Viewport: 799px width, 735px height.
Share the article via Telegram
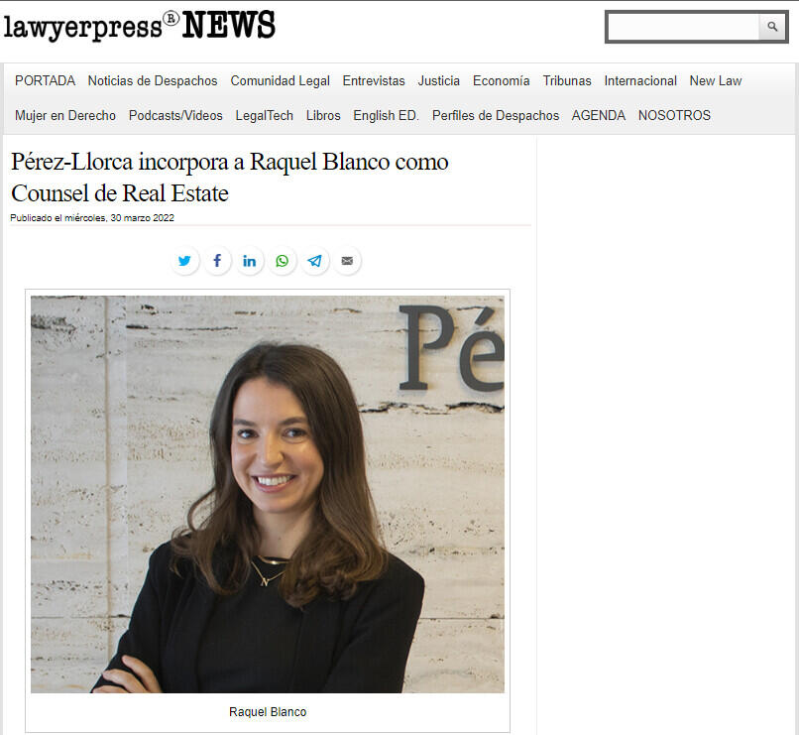click(315, 261)
